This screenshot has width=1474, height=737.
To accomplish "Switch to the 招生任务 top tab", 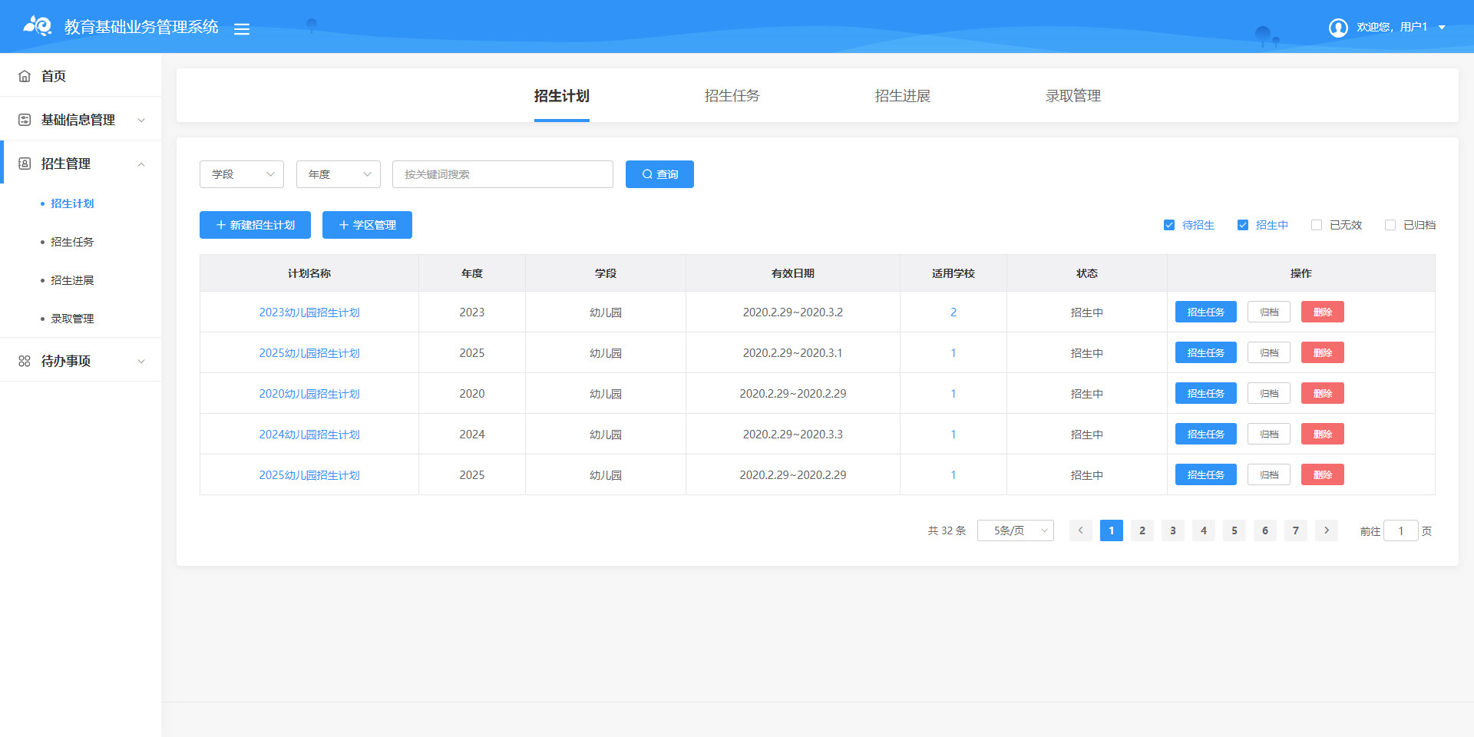I will pos(732,96).
